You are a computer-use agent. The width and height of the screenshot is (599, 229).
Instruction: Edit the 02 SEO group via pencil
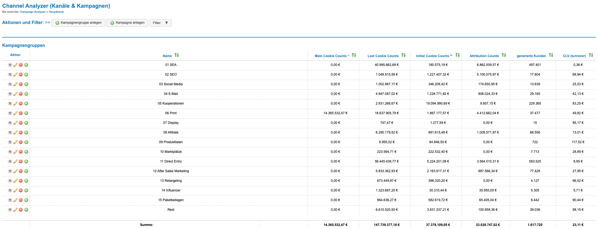(15, 74)
